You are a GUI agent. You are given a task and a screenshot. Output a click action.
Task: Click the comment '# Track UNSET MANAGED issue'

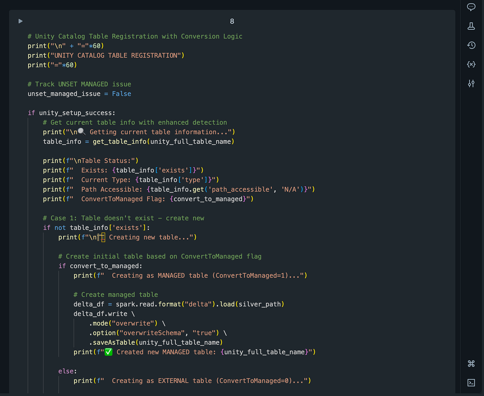80,84
